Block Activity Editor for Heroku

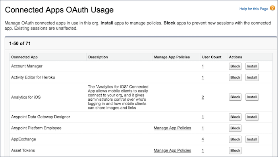235,77
